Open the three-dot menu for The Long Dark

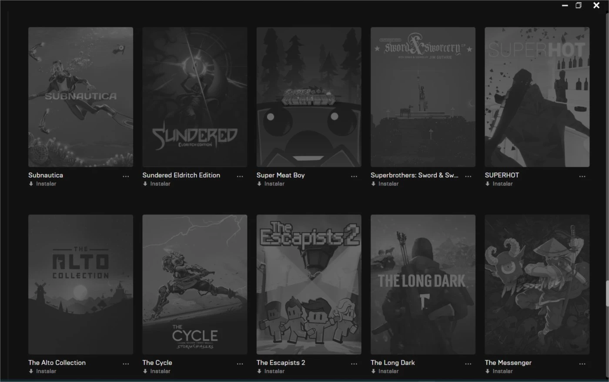pyautogui.click(x=468, y=364)
